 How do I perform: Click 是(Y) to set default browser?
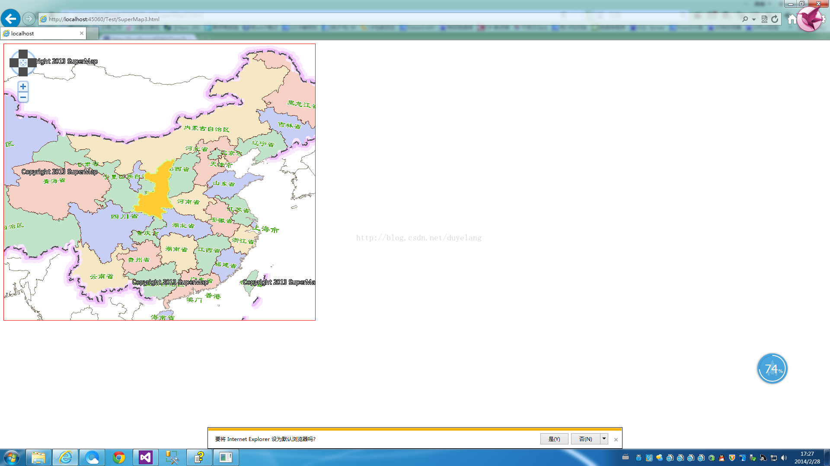pyautogui.click(x=554, y=439)
